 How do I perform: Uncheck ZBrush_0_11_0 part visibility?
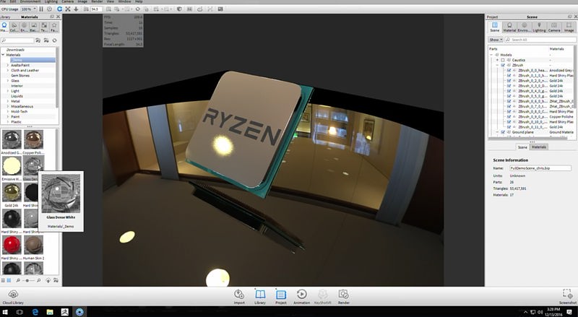[509, 127]
